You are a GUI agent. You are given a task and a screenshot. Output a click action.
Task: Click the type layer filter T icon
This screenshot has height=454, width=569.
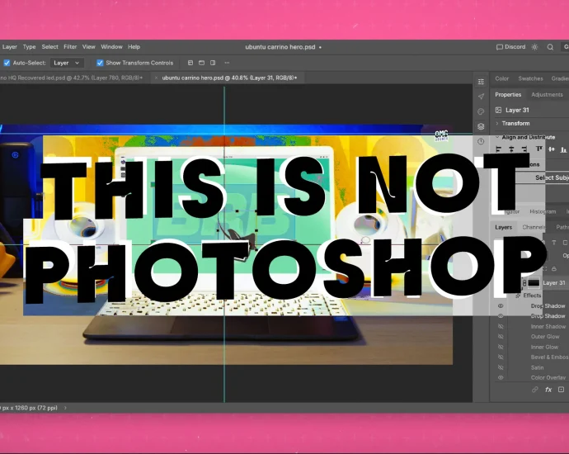point(554,242)
